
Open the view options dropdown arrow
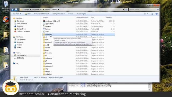pos(148,14)
